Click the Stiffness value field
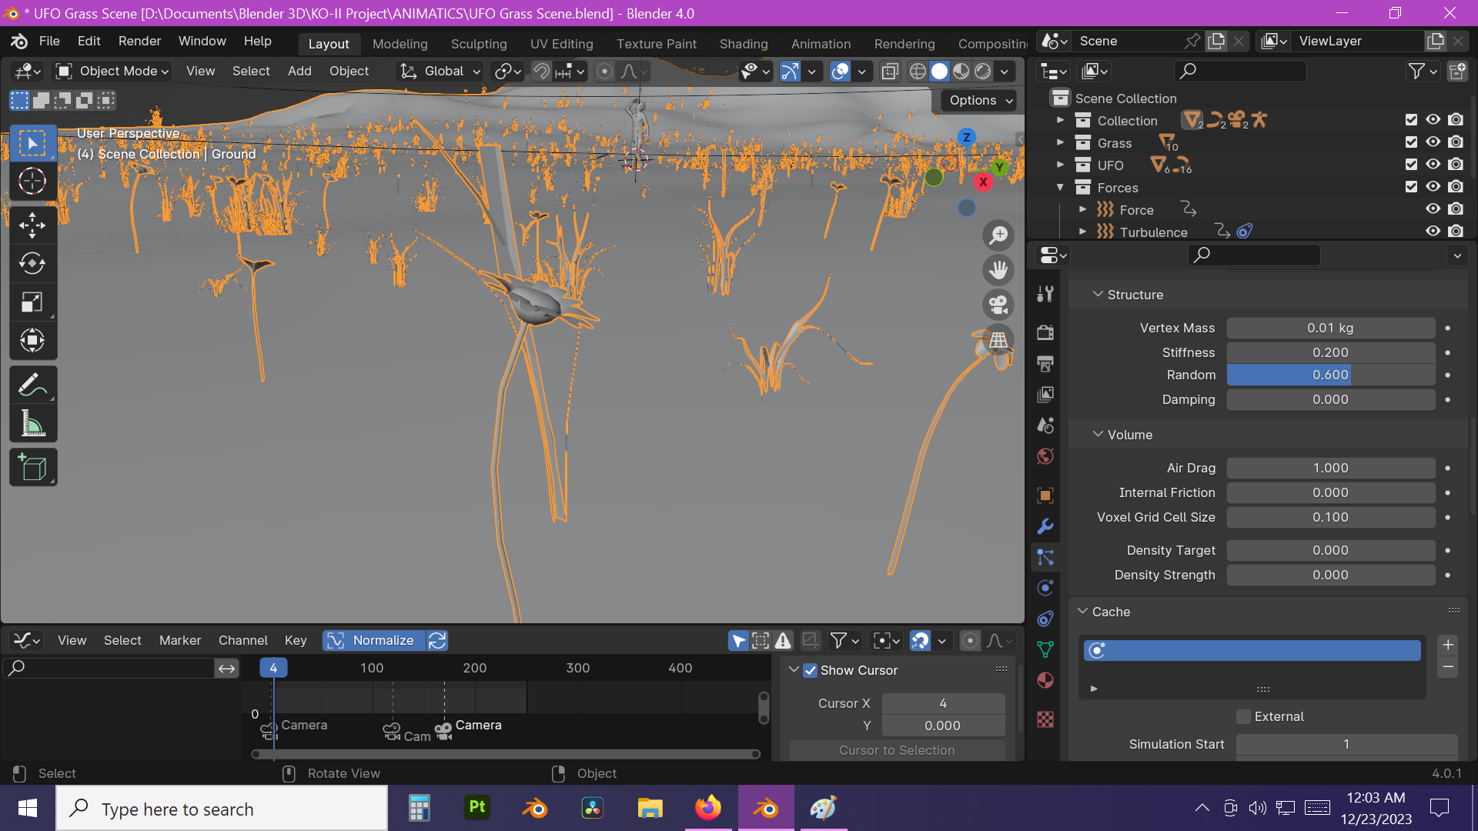Screen dimensions: 1478x831 1331,352
